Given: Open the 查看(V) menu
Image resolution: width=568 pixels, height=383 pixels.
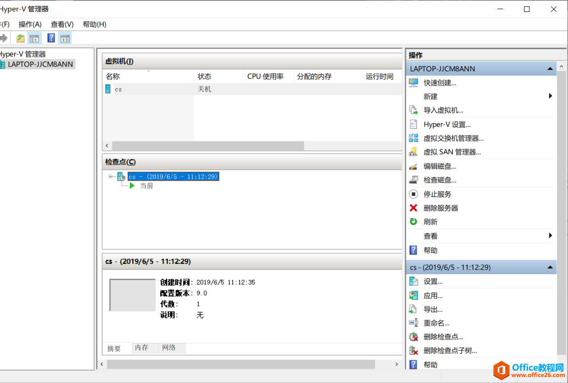Looking at the screenshot, I should point(62,24).
